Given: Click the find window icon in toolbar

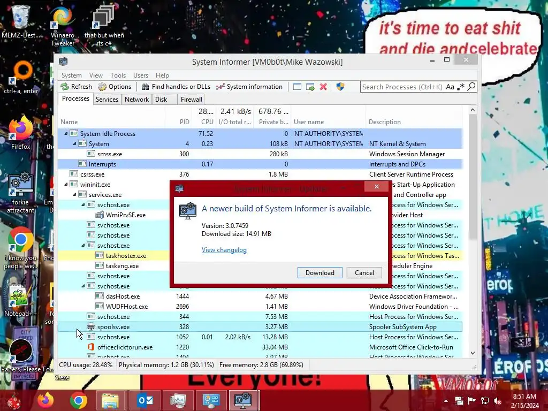Looking at the screenshot, I should tap(297, 87).
